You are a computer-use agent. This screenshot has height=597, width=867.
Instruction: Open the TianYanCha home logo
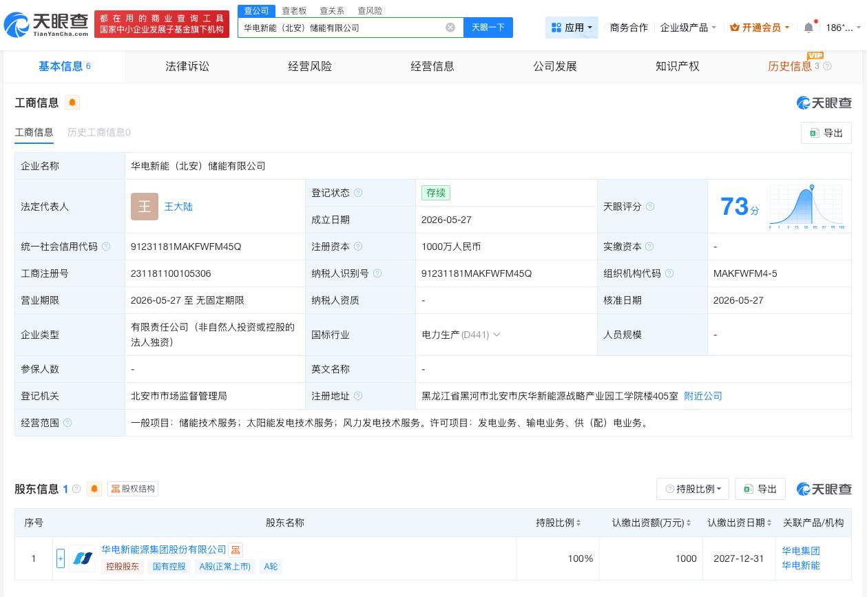[46, 25]
